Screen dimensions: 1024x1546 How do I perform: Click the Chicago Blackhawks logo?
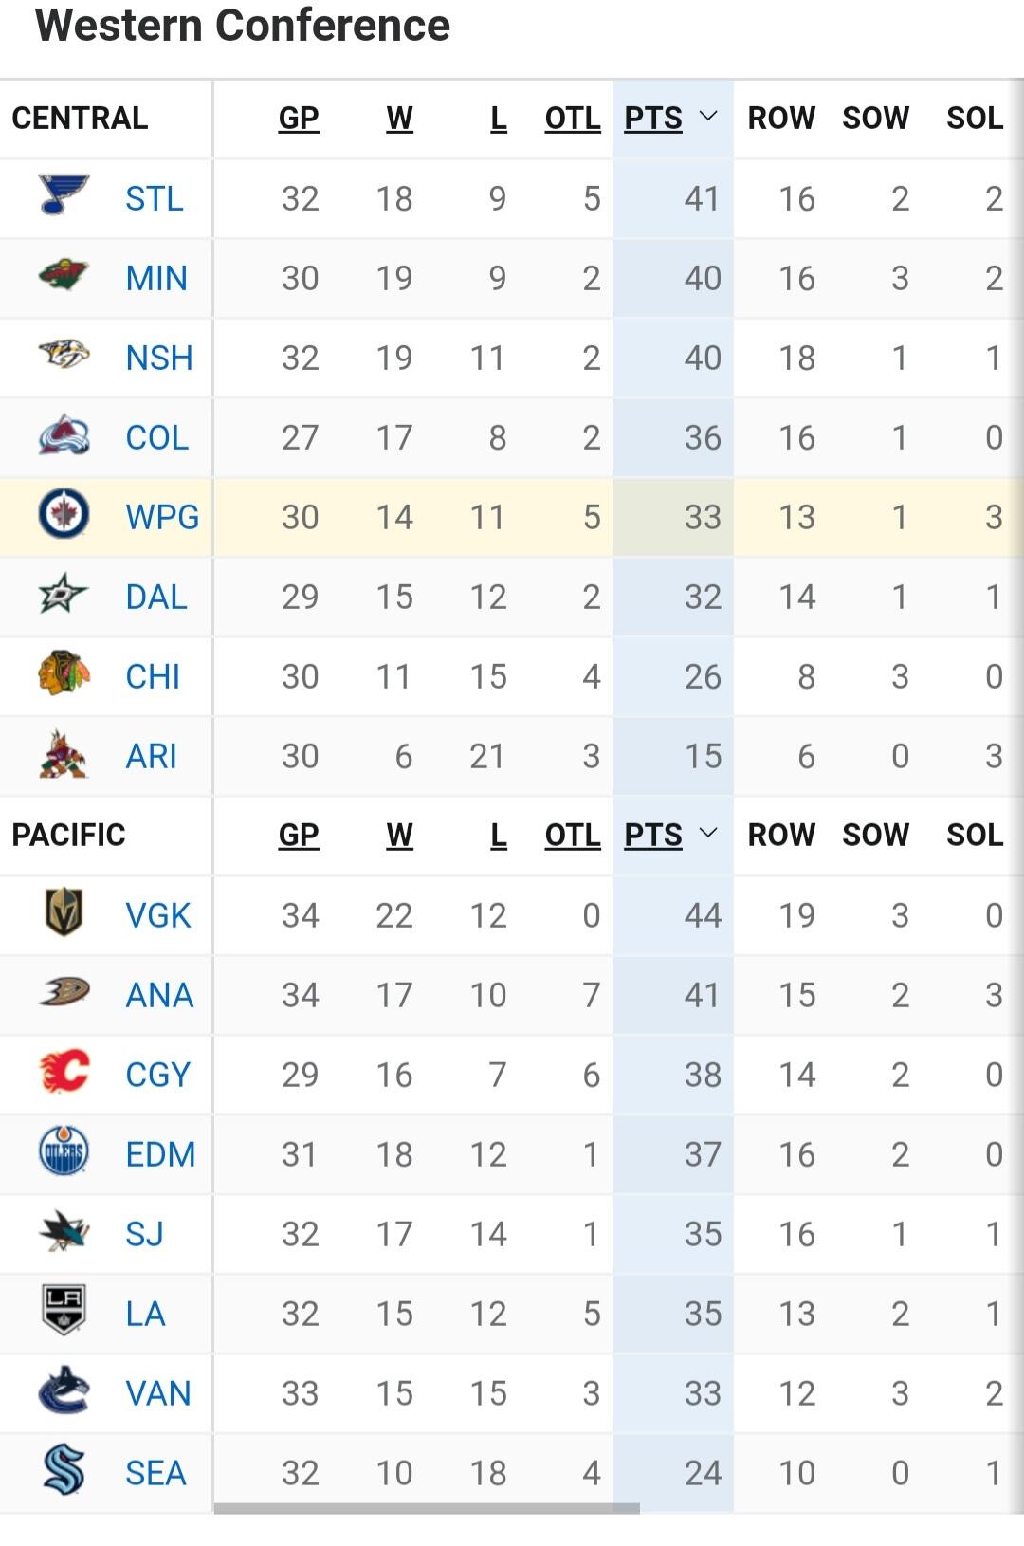coord(64,674)
